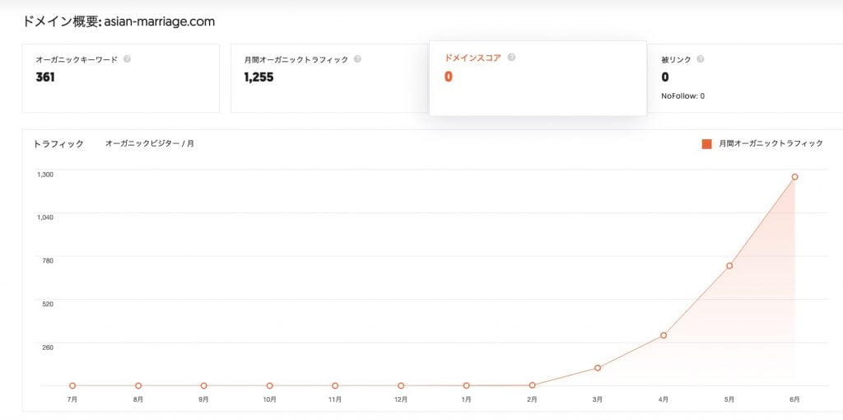Viewport: 843px width, 420px height.
Task: Click the オーガニックビジター / 月 label
Action: coord(149,144)
